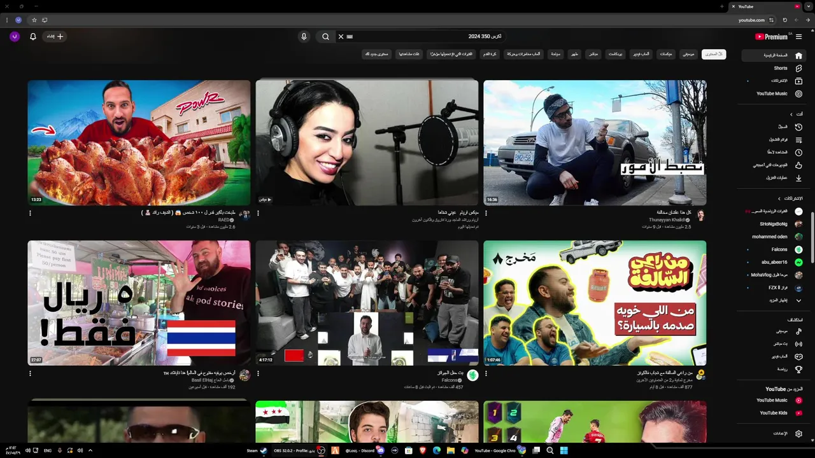Select the Football filter chip
This screenshot has width=815, height=458.
click(490, 54)
